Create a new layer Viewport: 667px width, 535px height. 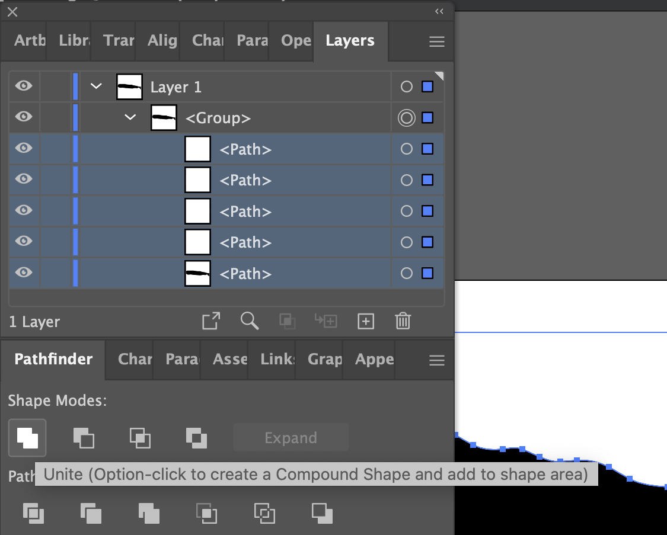[x=366, y=321]
